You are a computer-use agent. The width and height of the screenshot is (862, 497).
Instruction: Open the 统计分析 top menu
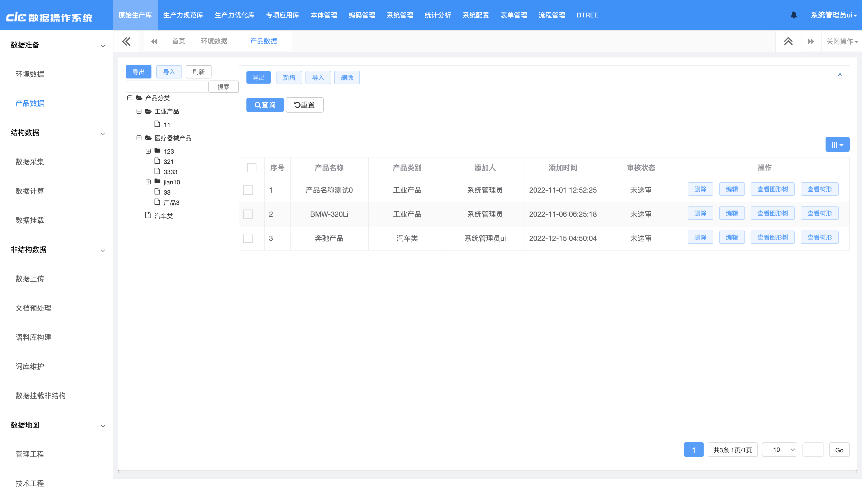438,15
